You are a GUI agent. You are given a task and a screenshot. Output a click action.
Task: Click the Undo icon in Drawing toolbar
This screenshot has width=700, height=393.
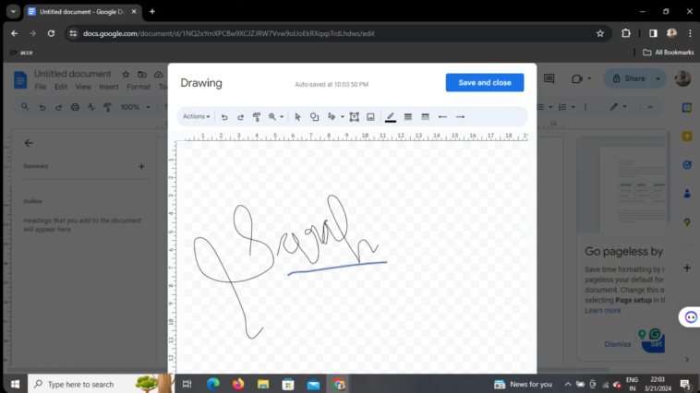(224, 117)
